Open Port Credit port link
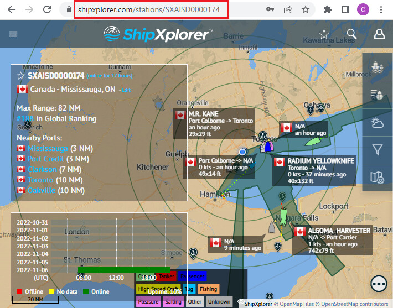 [46, 159]
